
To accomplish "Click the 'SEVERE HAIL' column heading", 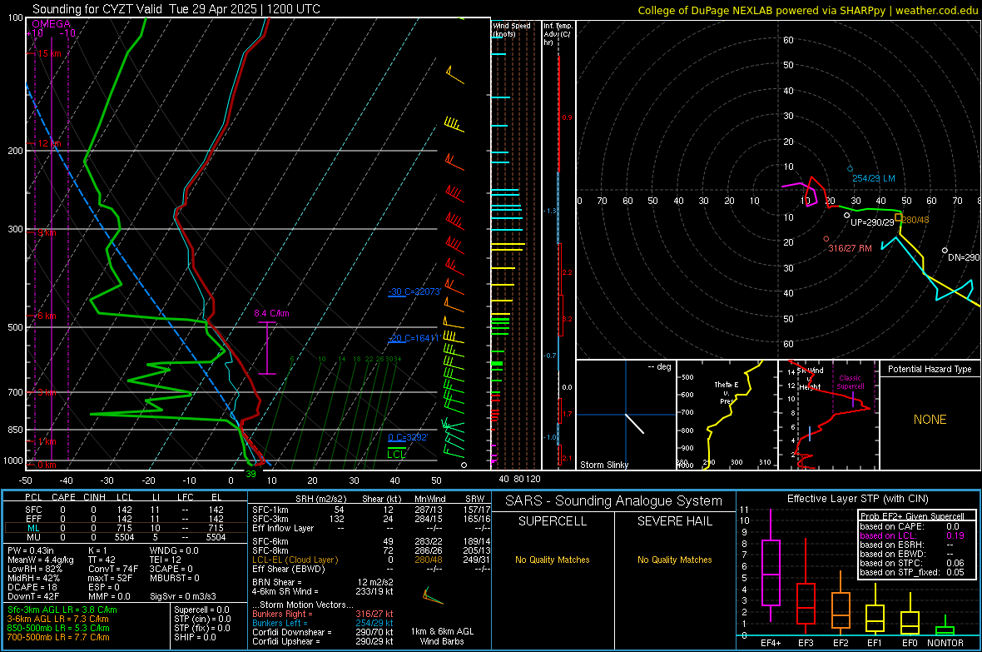I will [x=674, y=521].
